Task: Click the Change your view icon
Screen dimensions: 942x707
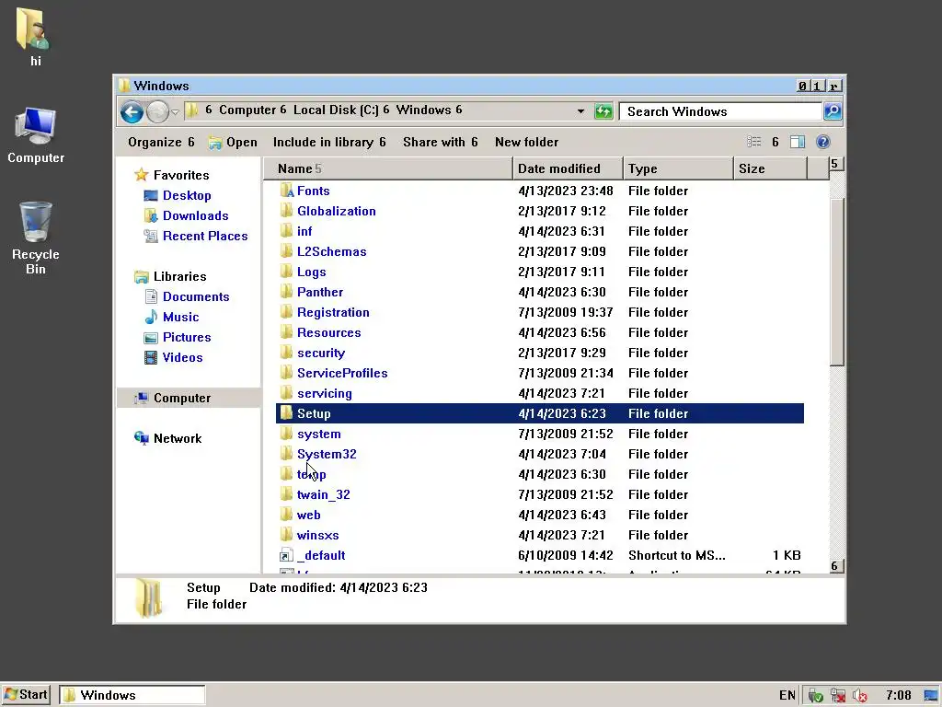Action: pyautogui.click(x=754, y=142)
